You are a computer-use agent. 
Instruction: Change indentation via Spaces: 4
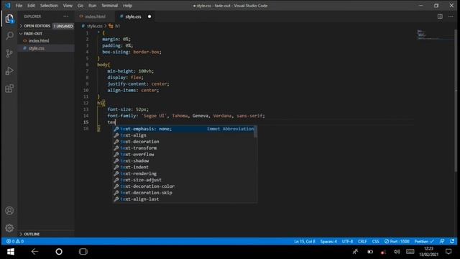click(328, 241)
